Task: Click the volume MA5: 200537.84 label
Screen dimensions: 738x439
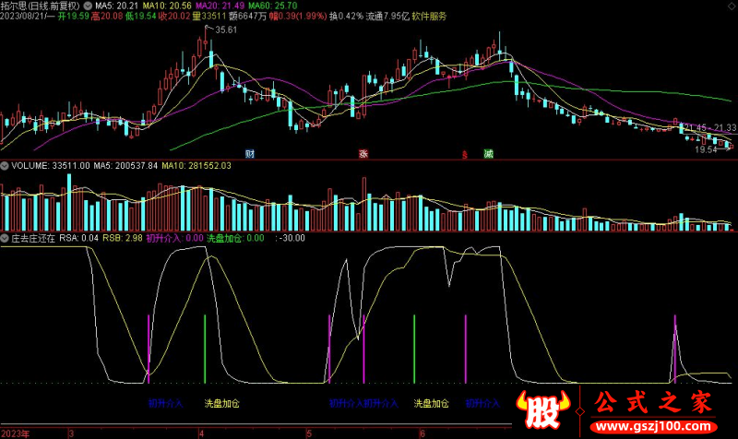Action: (x=125, y=166)
